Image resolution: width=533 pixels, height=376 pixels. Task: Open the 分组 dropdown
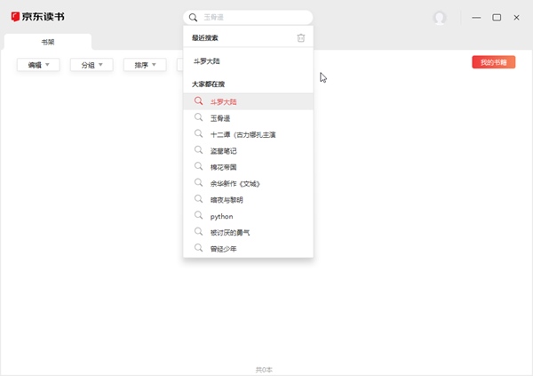pyautogui.click(x=91, y=65)
